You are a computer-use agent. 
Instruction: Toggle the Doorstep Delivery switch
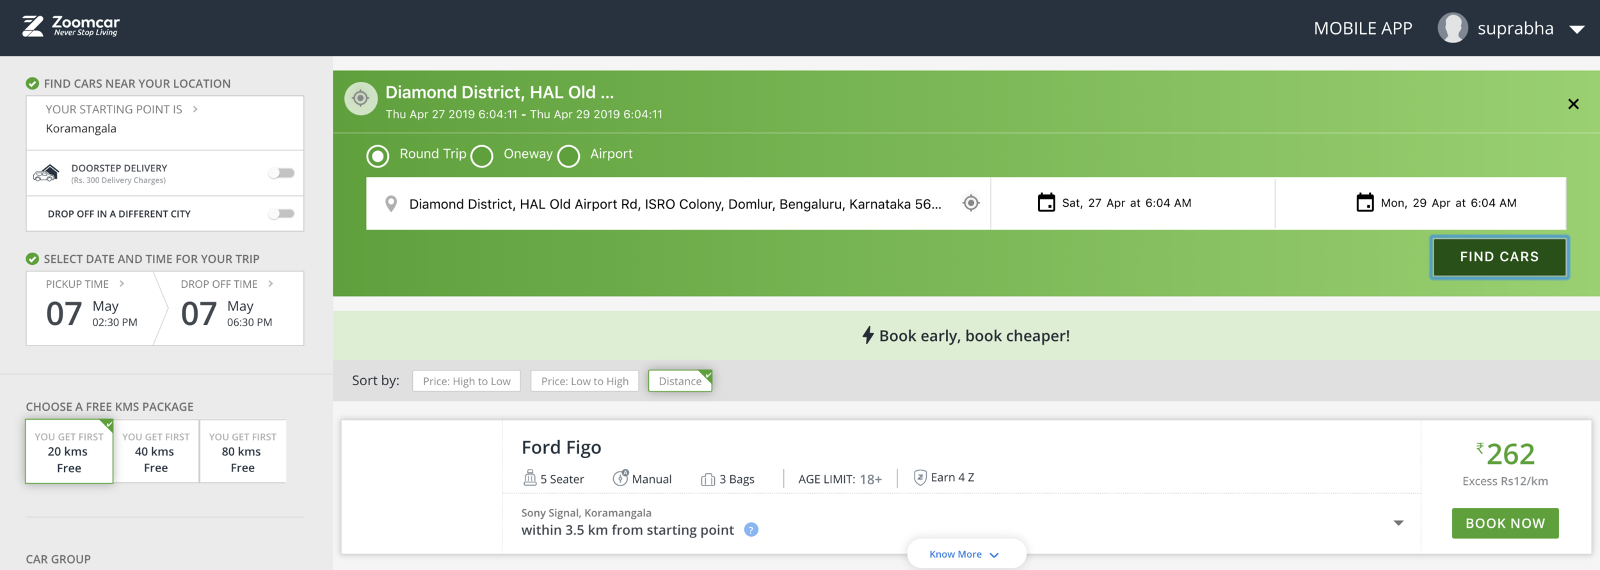[282, 173]
